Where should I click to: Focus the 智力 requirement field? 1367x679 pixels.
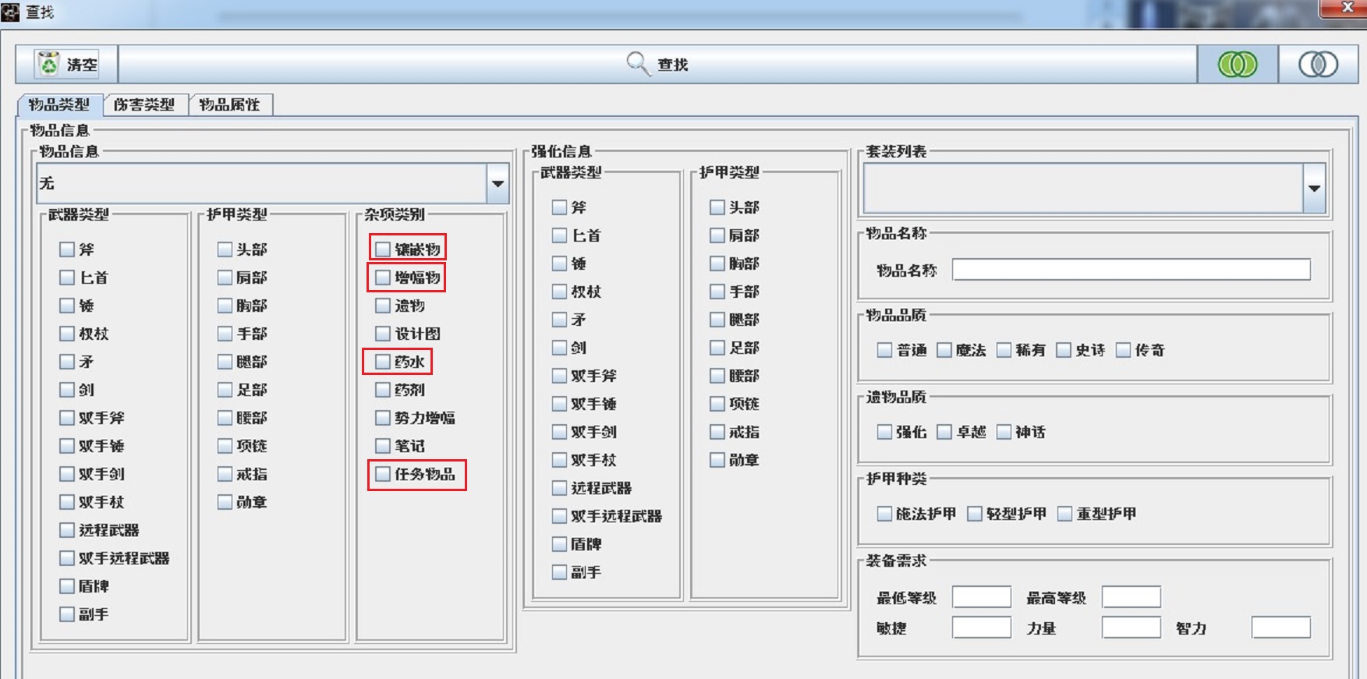pyautogui.click(x=1281, y=628)
